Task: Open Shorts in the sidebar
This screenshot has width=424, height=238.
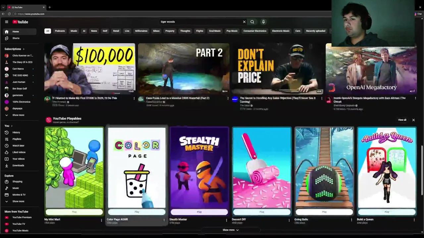Action: (x=20, y=38)
